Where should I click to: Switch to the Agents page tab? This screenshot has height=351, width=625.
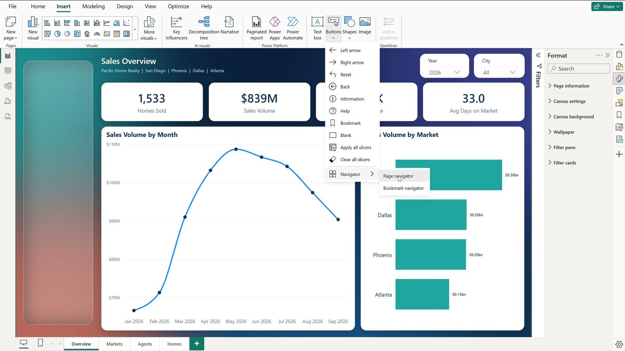click(145, 344)
